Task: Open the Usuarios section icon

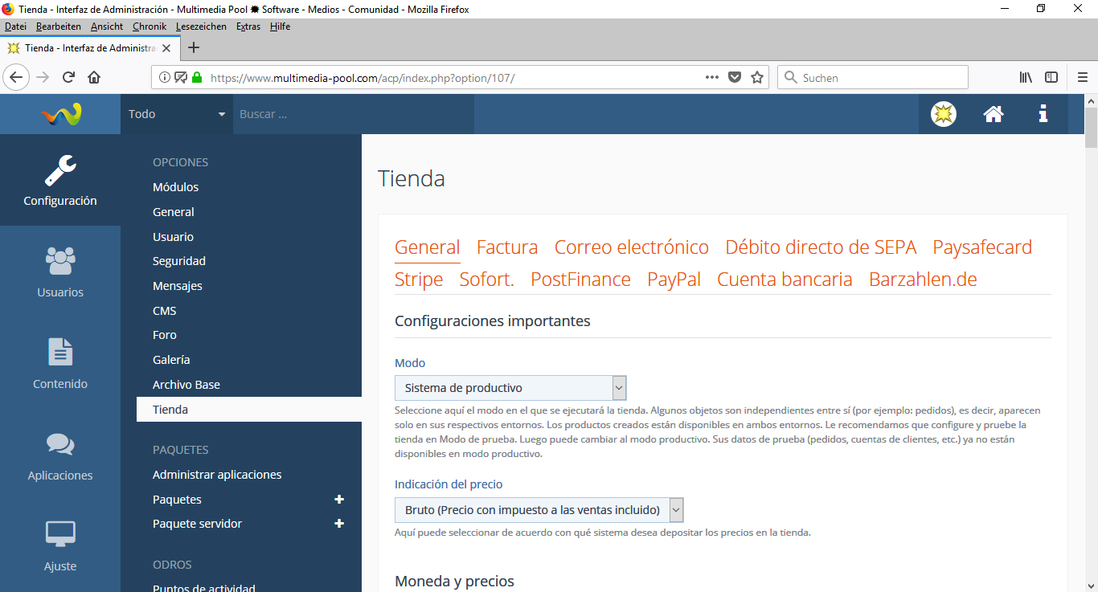Action: 60,261
